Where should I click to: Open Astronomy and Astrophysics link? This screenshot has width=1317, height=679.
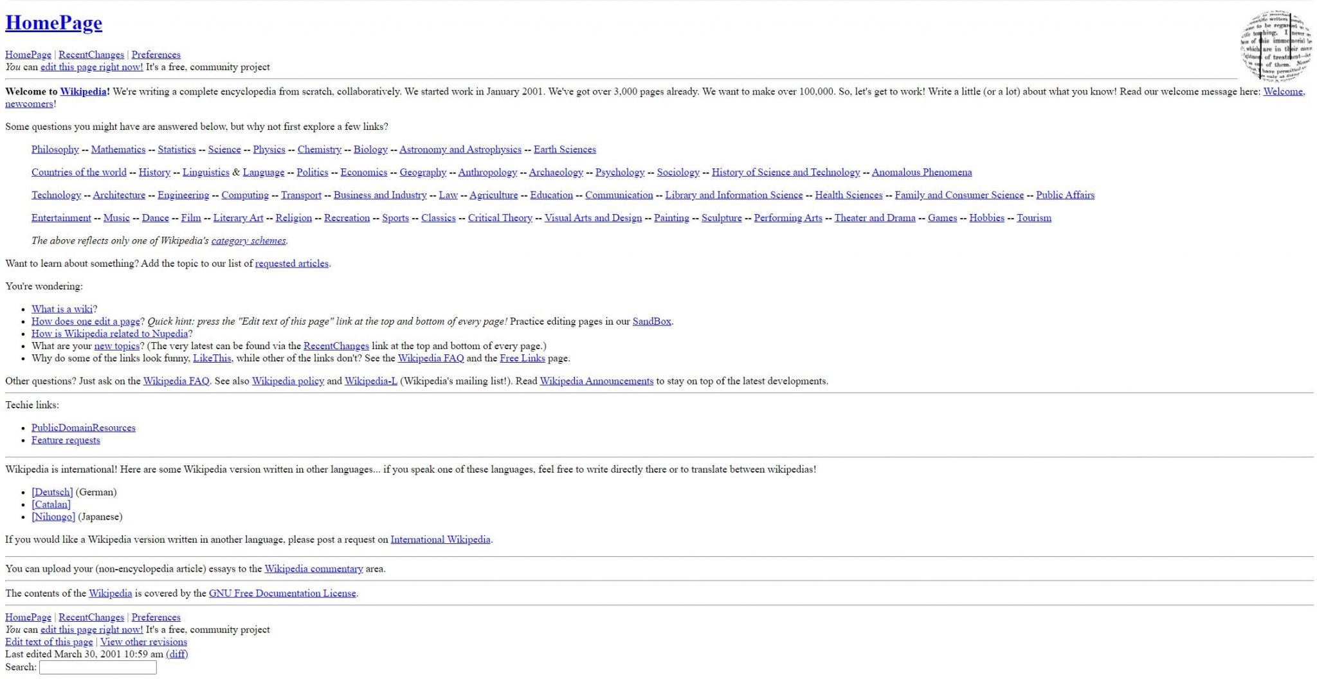[460, 149]
